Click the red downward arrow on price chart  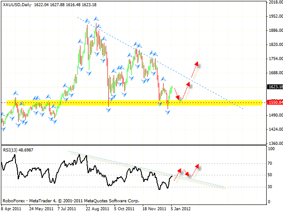[x=176, y=93]
